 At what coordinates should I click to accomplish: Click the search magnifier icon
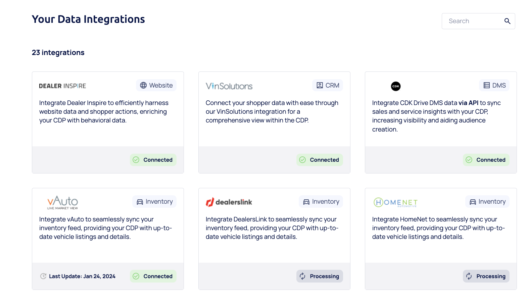(x=507, y=21)
